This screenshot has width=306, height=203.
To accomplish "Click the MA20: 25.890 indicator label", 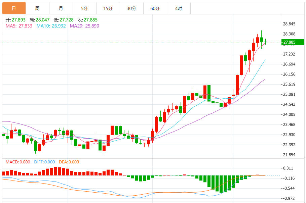I will click(84, 26).
